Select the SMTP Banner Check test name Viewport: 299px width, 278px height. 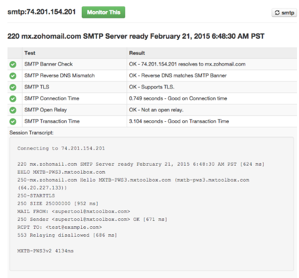(48, 64)
